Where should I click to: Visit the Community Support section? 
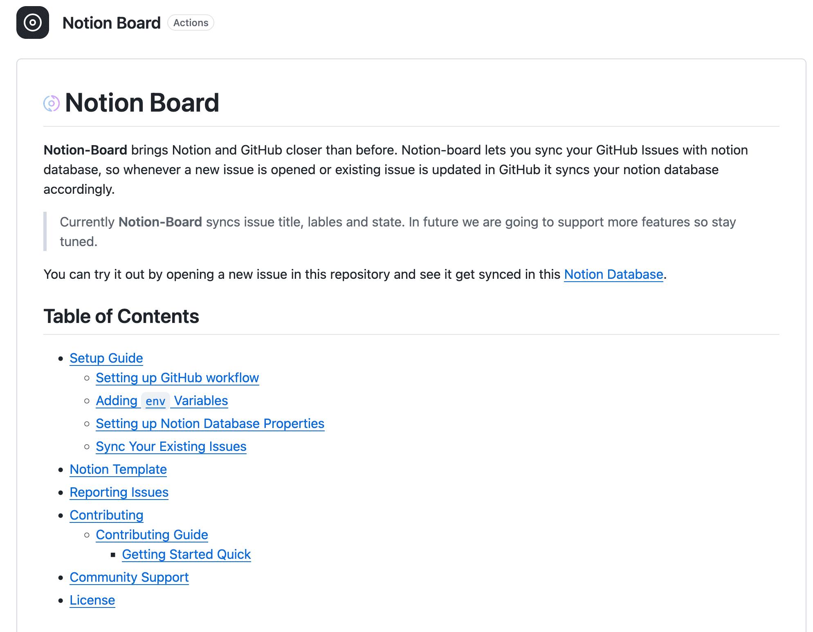click(129, 577)
